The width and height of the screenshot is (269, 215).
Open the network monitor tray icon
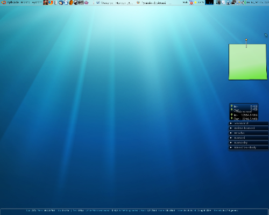tap(233, 3)
